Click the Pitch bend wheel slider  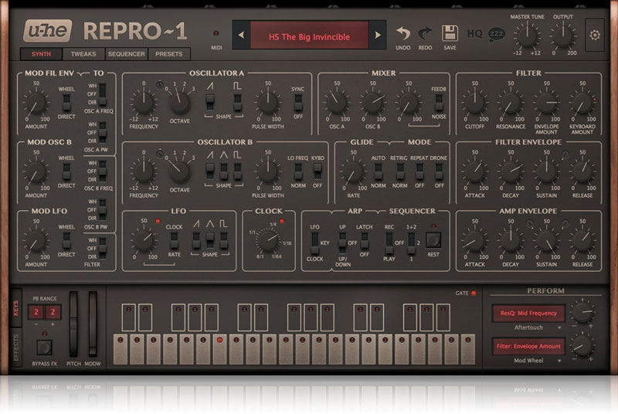click(x=74, y=324)
